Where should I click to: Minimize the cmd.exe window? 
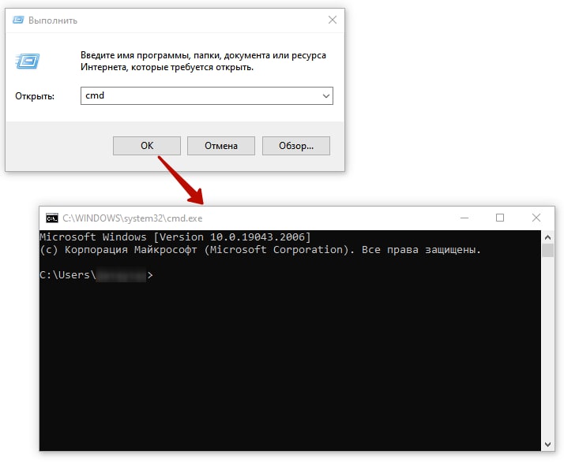pos(463,218)
